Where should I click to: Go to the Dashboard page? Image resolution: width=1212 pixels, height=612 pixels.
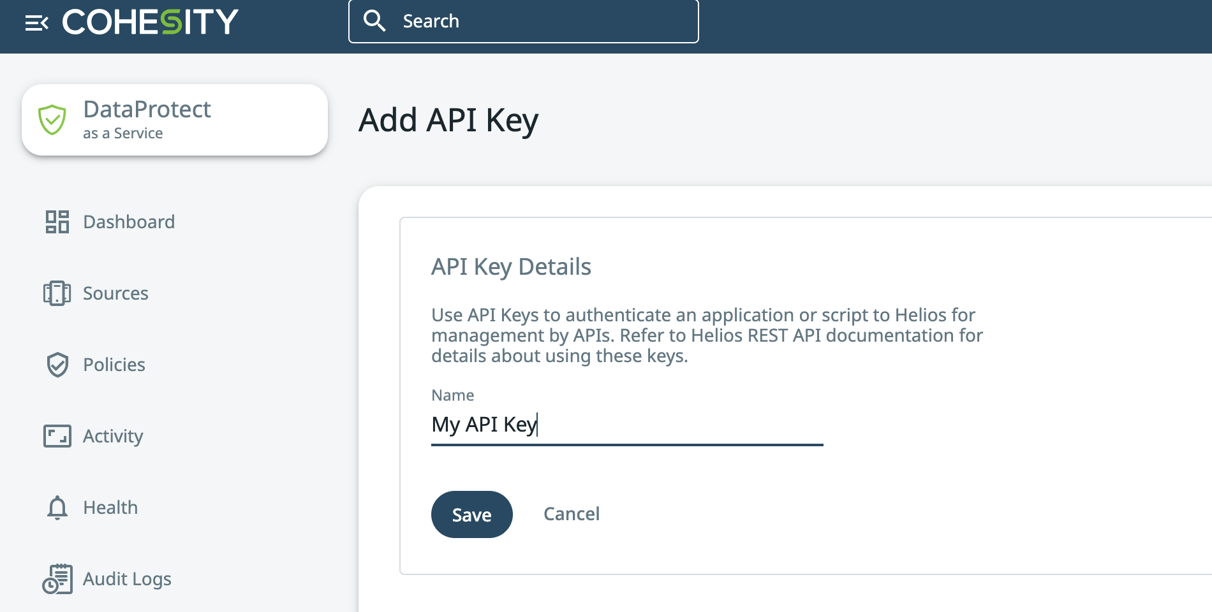point(129,222)
